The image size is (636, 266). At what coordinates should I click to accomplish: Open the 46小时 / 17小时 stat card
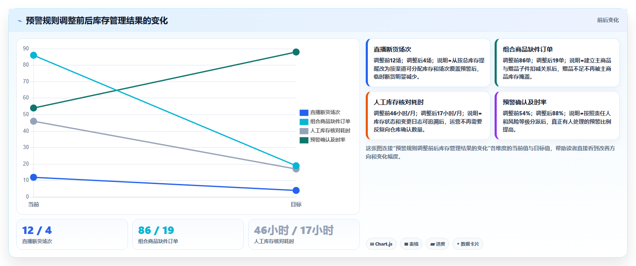pos(304,234)
